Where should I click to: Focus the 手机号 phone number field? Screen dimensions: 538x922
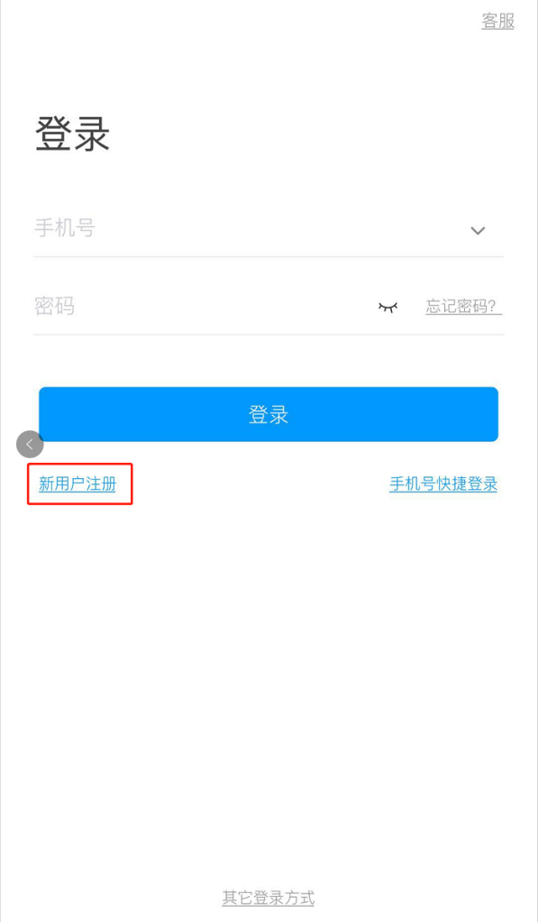[247, 228]
